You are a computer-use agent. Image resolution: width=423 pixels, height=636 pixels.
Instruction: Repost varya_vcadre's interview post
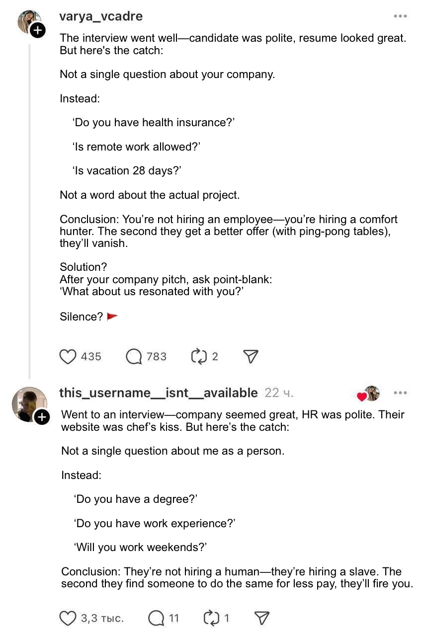(198, 356)
